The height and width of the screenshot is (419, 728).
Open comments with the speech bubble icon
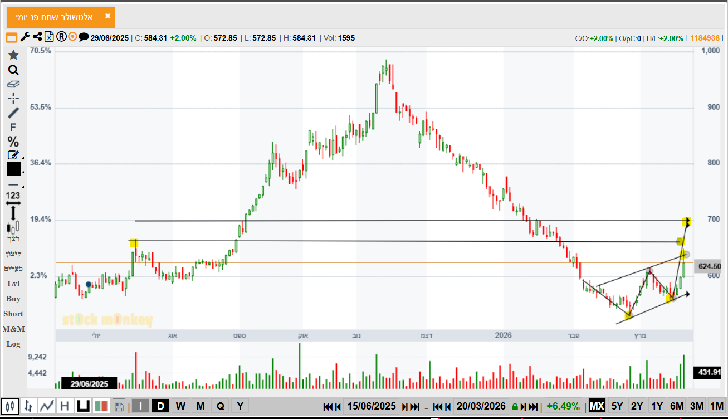point(84,37)
